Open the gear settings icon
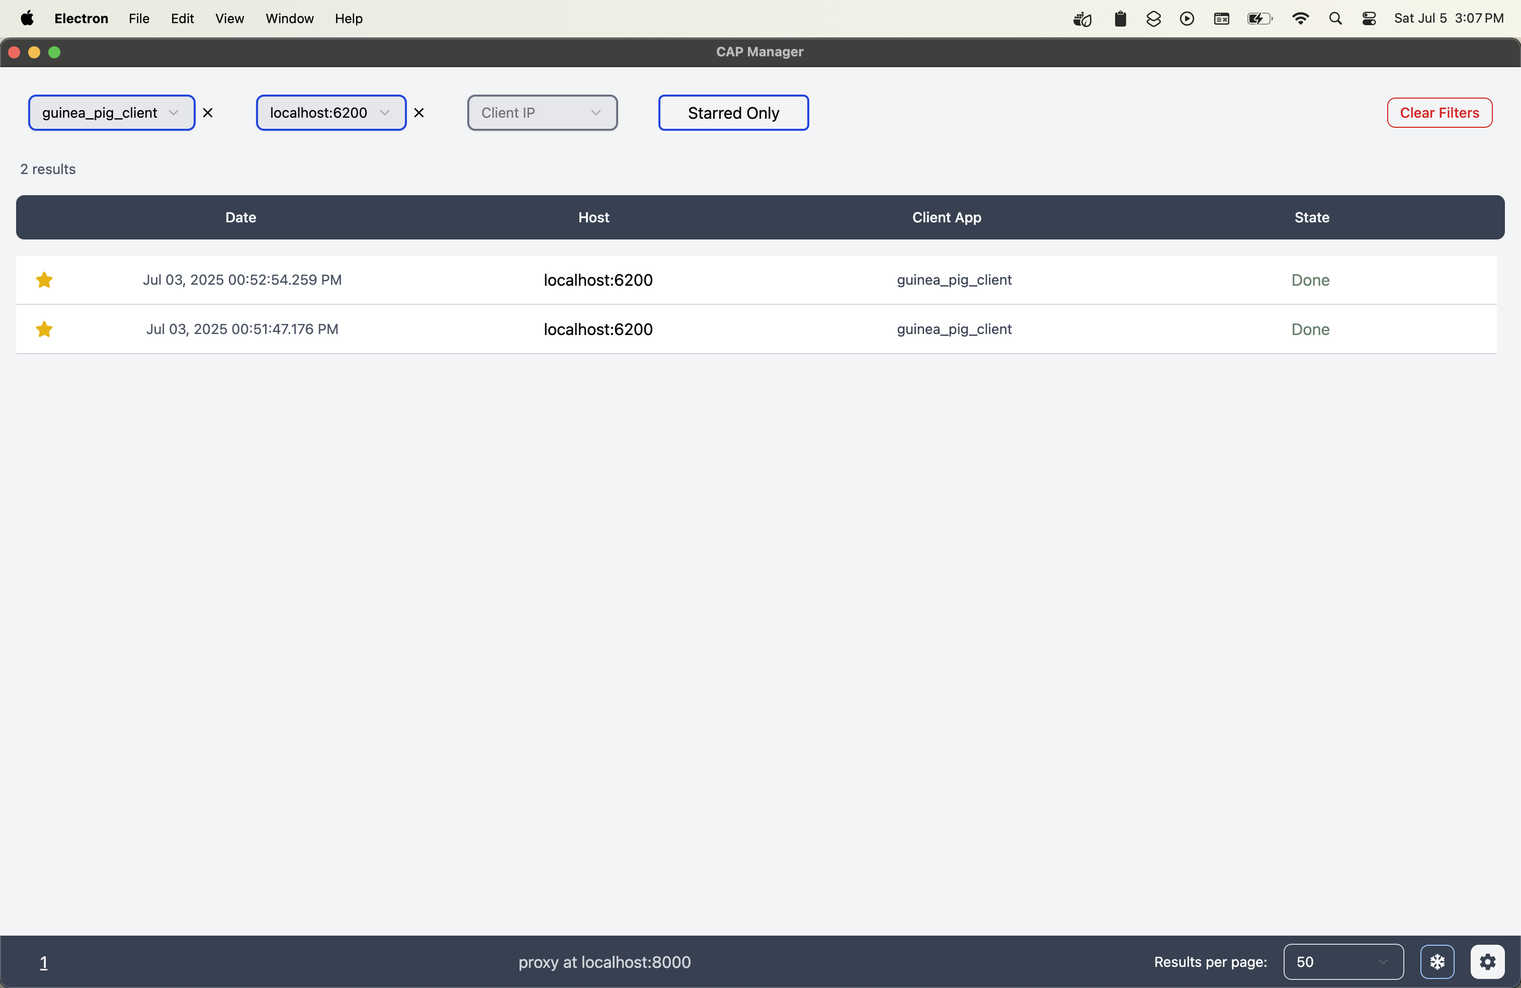1521x988 pixels. click(x=1487, y=961)
